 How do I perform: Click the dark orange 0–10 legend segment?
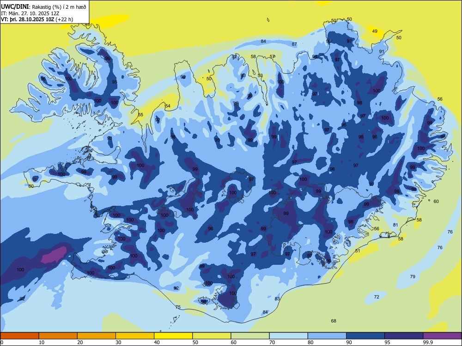19,336
